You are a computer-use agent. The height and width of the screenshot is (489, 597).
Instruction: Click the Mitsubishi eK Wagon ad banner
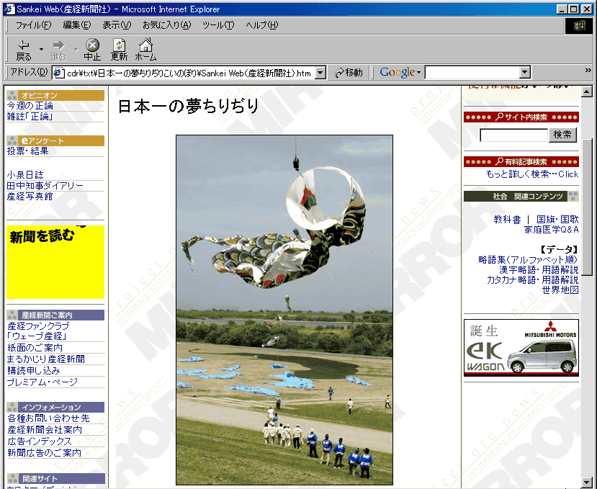click(521, 348)
